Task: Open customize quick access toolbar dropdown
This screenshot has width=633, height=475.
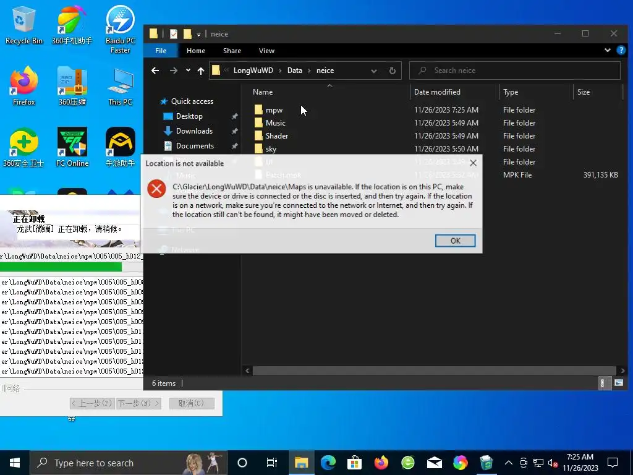Action: coord(198,35)
